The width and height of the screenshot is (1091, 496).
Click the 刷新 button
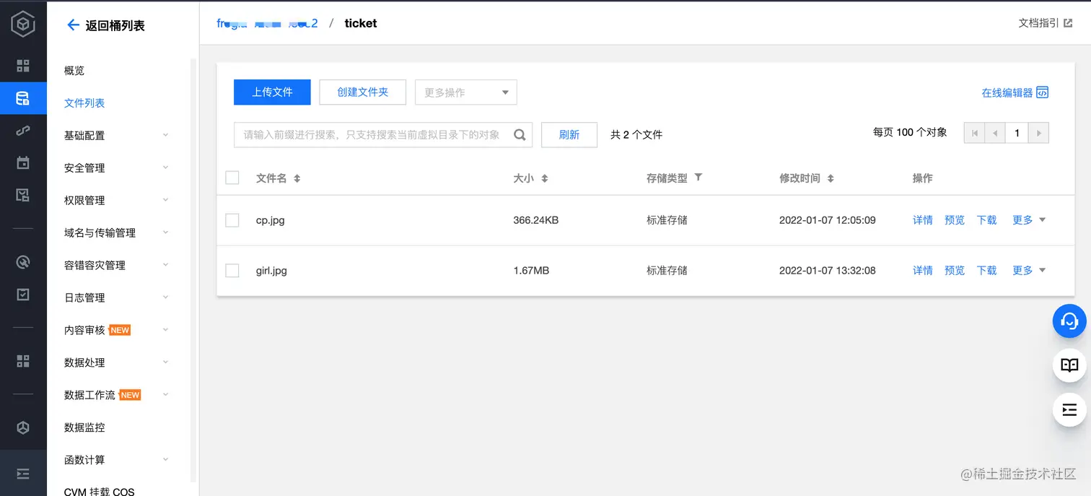click(569, 135)
